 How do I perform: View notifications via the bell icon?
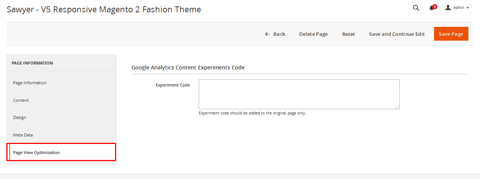(x=431, y=8)
